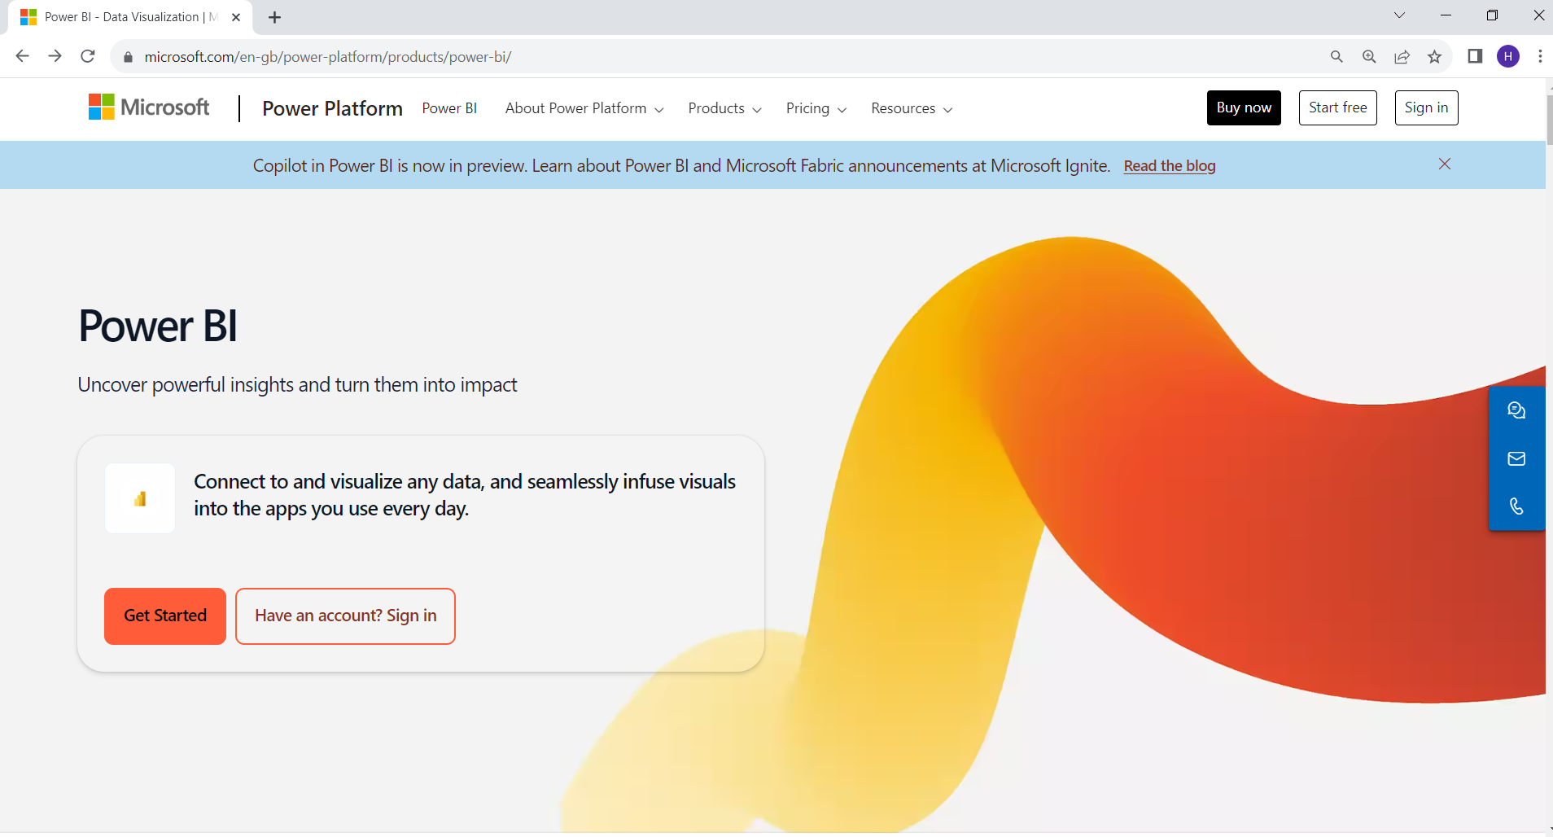This screenshot has height=837, width=1553.
Task: Click the Start free button
Action: (1338, 107)
